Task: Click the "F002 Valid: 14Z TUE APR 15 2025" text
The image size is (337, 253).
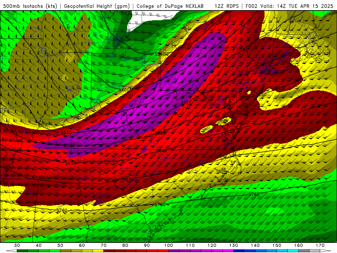Action: coord(289,6)
